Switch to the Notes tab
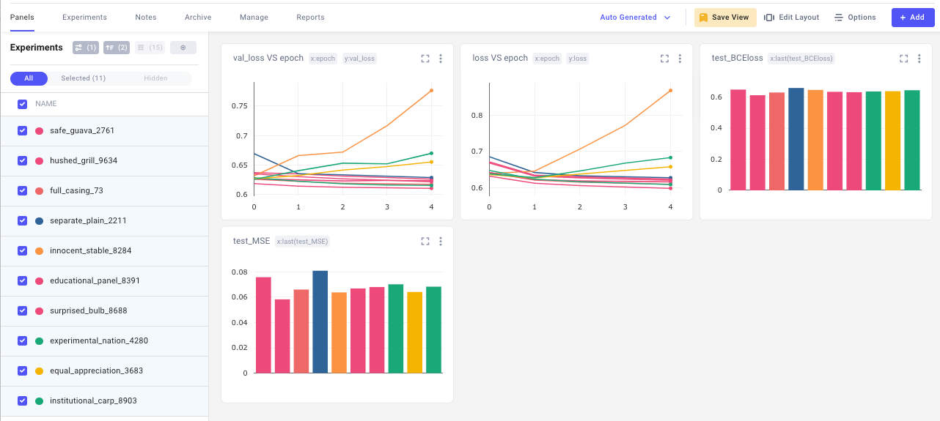Screen dimensions: 940x421 pyautogui.click(x=146, y=17)
